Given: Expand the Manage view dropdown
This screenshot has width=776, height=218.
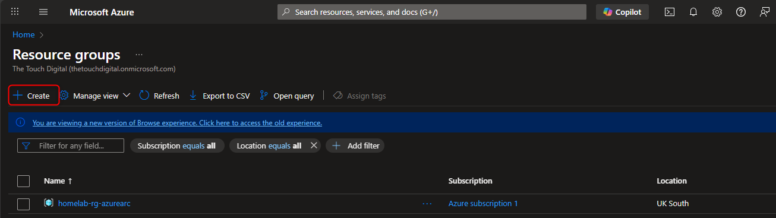Looking at the screenshot, I should coord(95,96).
